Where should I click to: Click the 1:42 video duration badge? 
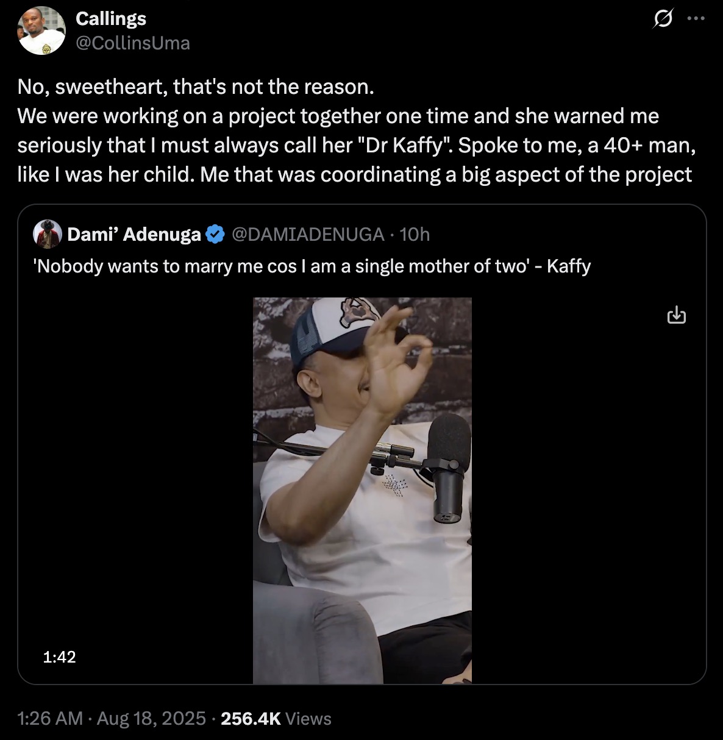(x=60, y=656)
